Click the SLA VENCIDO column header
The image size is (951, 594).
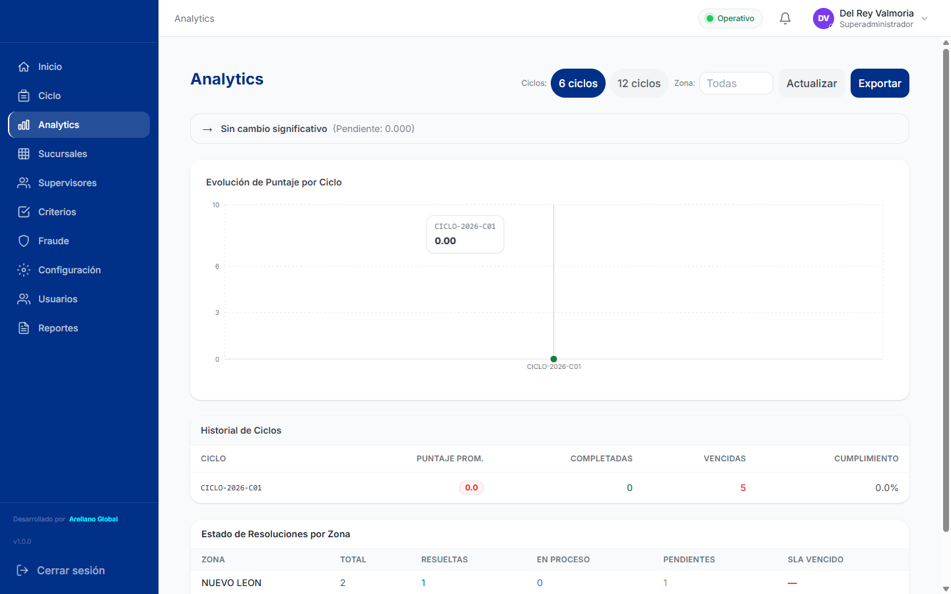click(x=816, y=560)
